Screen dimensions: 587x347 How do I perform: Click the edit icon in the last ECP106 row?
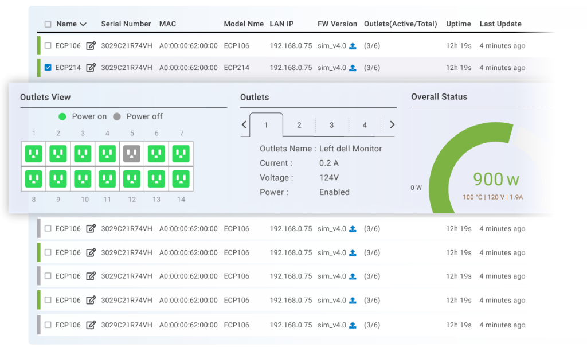(91, 324)
